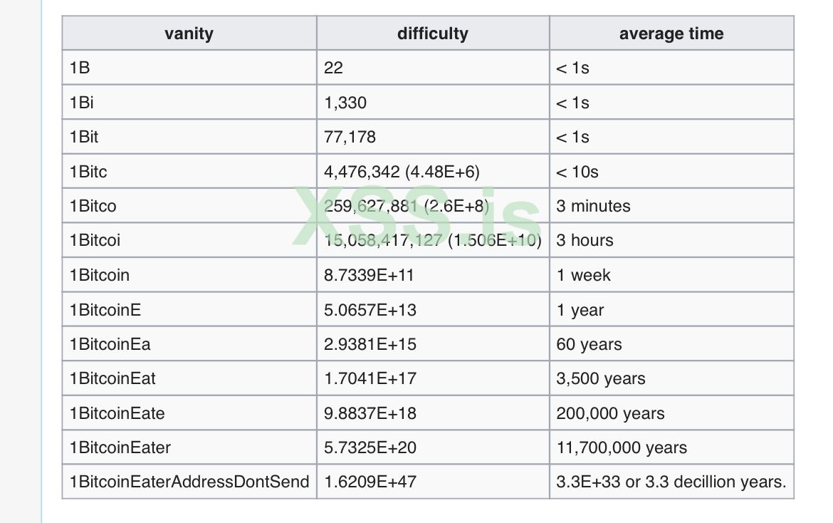The height and width of the screenshot is (523, 833).
Task: Select the "1Bitc" prefix cell
Action: click(x=88, y=172)
